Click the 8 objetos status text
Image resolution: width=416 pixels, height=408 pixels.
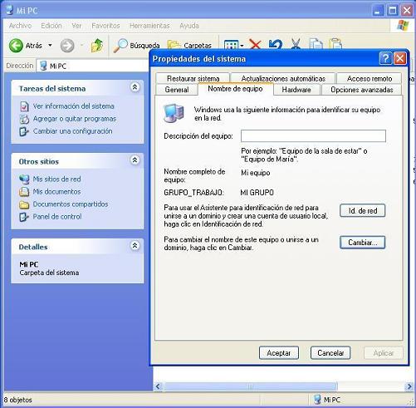[x=18, y=400]
